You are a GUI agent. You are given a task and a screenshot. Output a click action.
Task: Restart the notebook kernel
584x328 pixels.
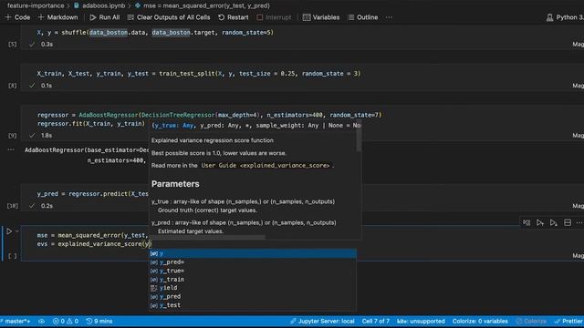234,17
